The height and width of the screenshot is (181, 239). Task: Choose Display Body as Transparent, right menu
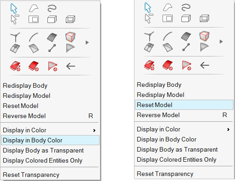[184, 149]
